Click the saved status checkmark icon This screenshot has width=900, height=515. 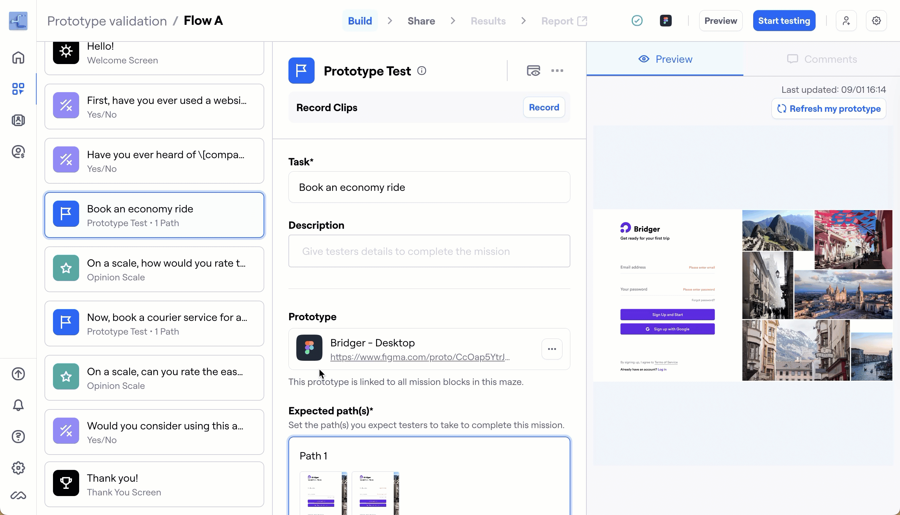[637, 21]
